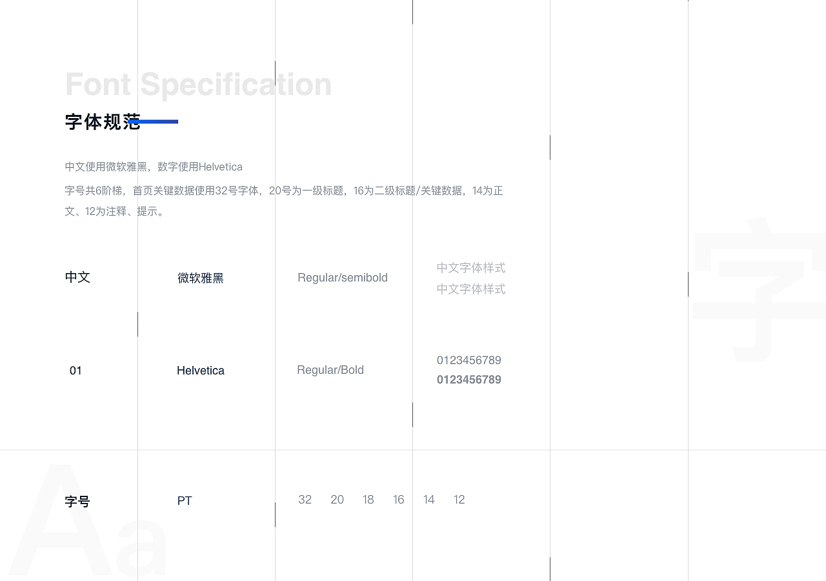
Task: Toggle the Regular/semibold weight option
Action: pos(342,277)
